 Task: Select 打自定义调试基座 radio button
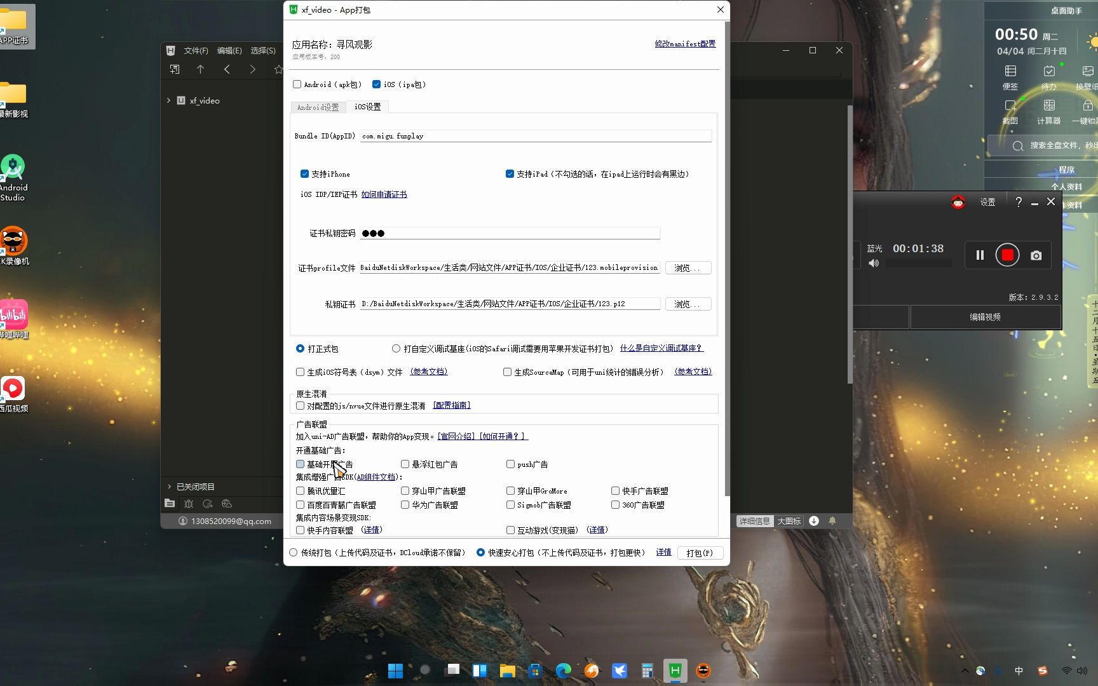click(396, 348)
